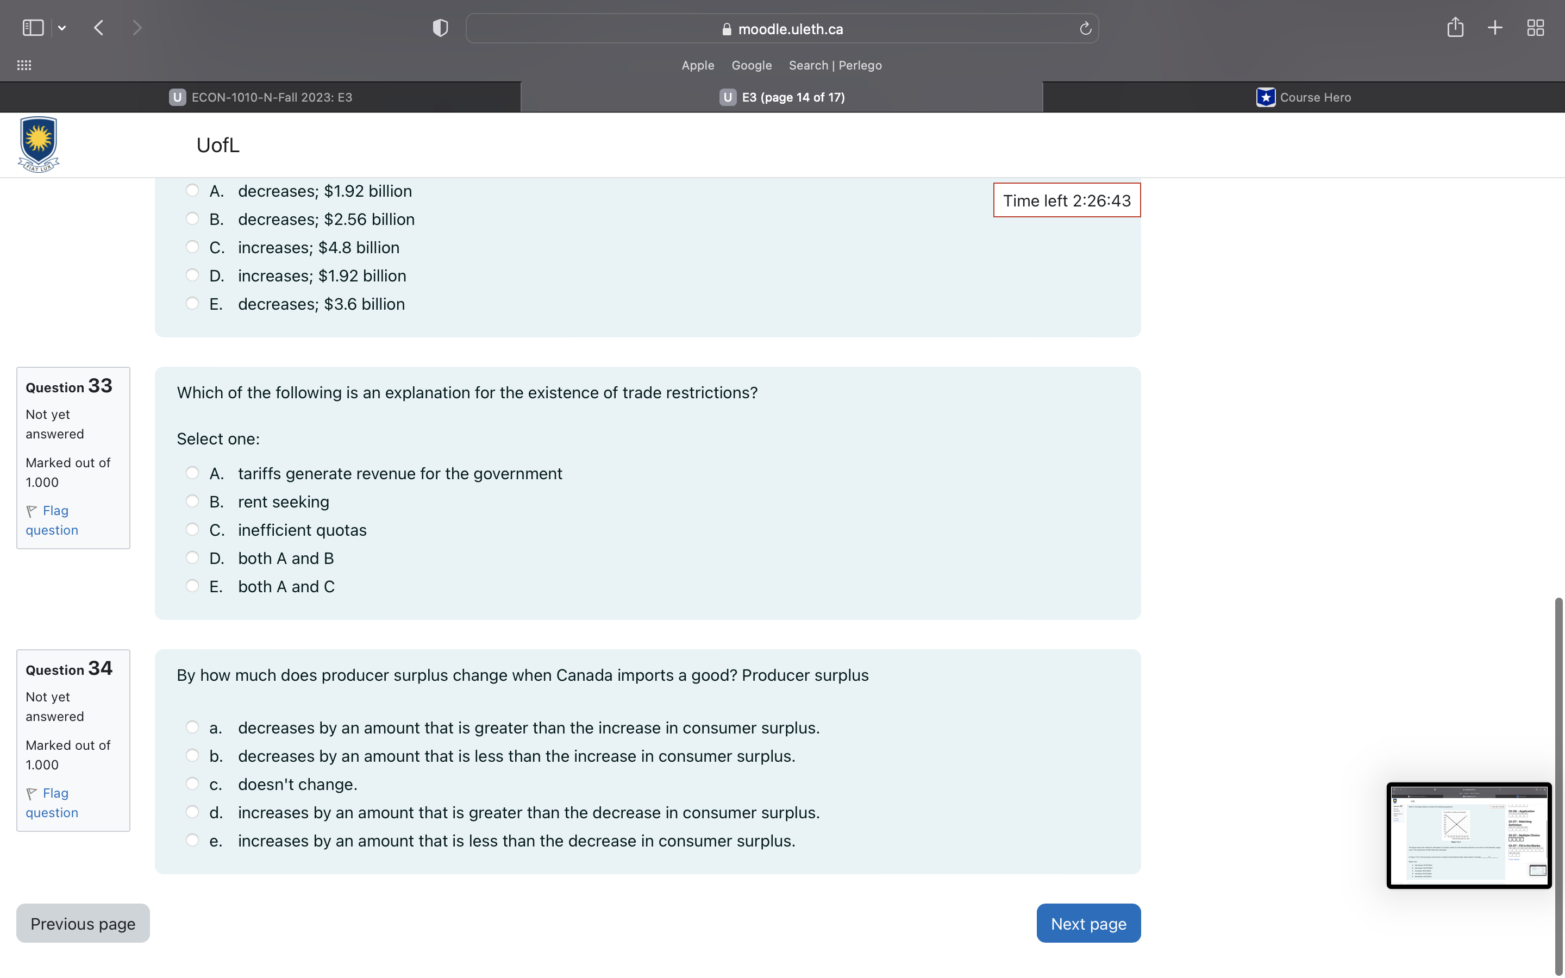This screenshot has height=978, width=1565.
Task: Toggle the Safari sidebar icon
Action: 33,28
